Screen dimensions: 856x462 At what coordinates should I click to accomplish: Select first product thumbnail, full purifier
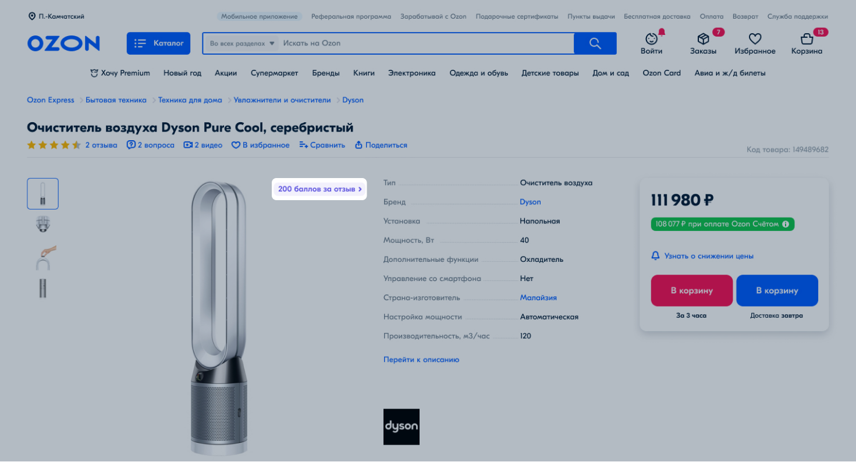point(42,194)
